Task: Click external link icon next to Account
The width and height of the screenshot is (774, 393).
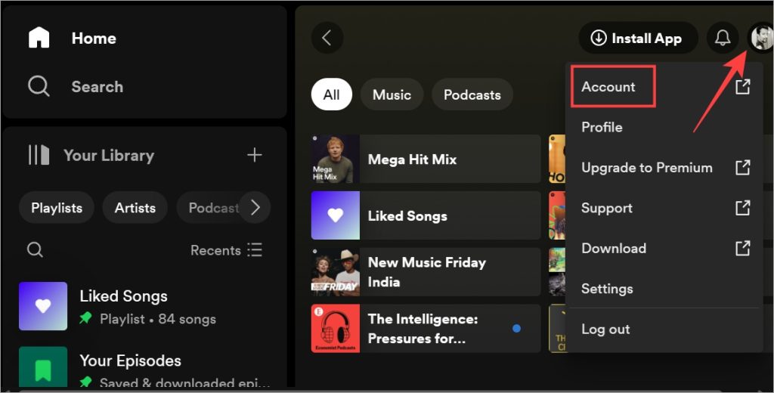Action: [x=742, y=86]
